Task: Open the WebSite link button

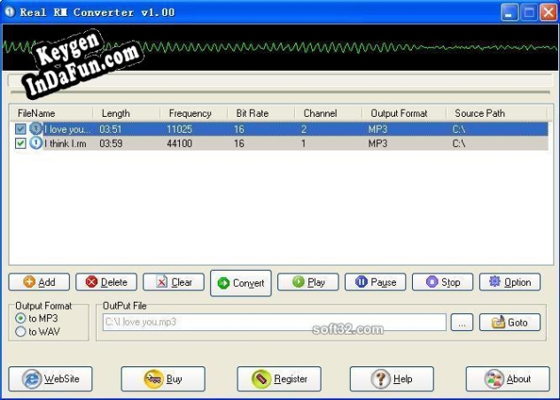Action: click(x=51, y=379)
